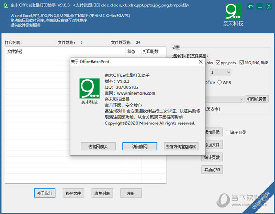Open the copies dropdown showing 1
Screen dimensions: 275x214
tap(220, 72)
